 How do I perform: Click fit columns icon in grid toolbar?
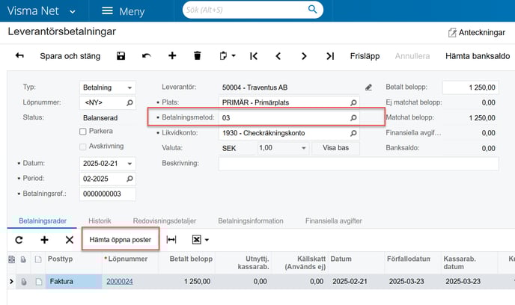pyautogui.click(x=171, y=240)
